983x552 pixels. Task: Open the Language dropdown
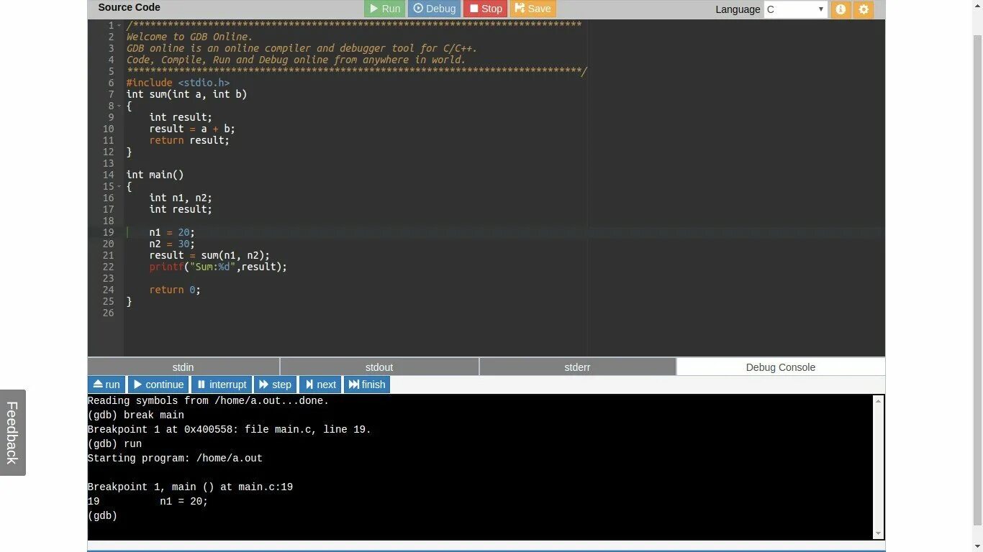[x=795, y=9]
